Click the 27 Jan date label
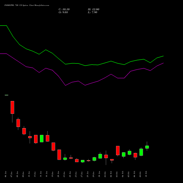 point(82,174)
